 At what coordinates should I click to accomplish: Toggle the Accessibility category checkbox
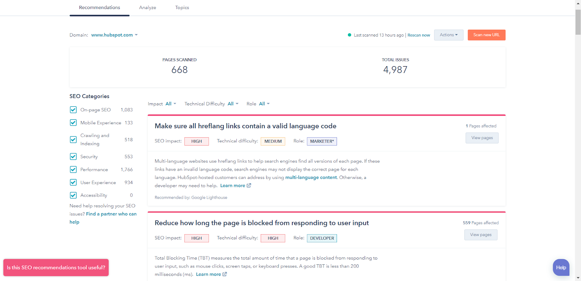(73, 195)
